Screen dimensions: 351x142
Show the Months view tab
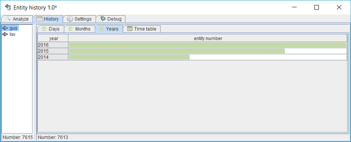click(80, 29)
